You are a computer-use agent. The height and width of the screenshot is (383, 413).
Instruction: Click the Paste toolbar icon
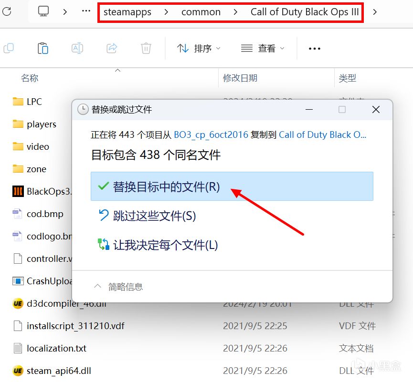tap(43, 48)
